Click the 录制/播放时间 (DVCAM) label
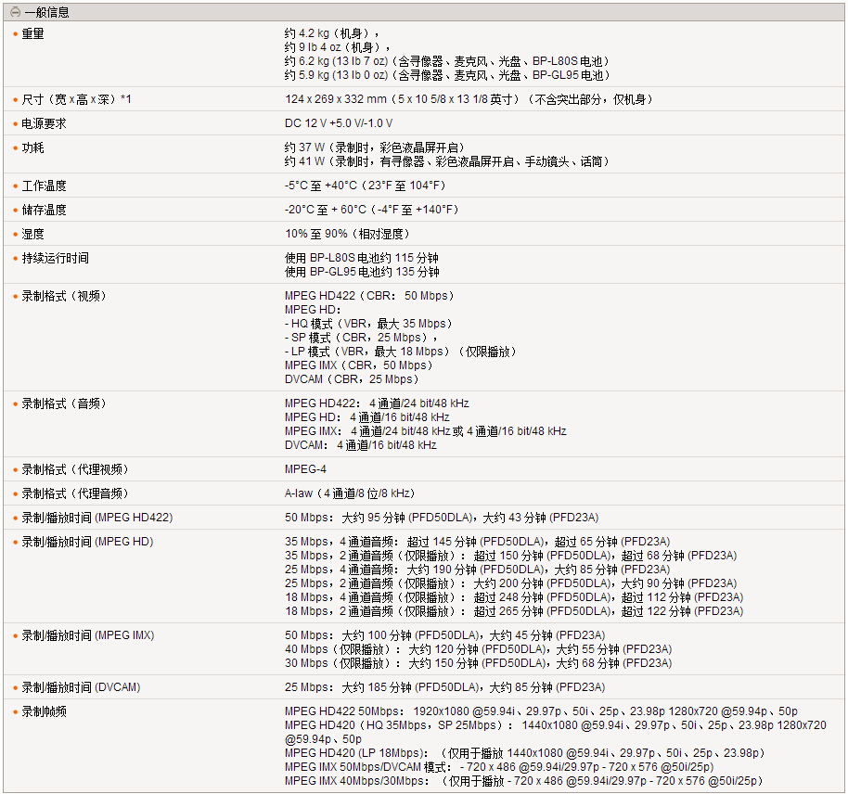 tap(81, 687)
